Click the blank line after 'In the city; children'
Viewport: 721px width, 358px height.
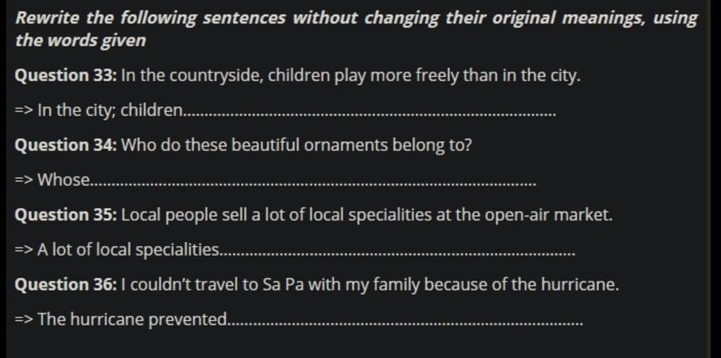point(370,115)
